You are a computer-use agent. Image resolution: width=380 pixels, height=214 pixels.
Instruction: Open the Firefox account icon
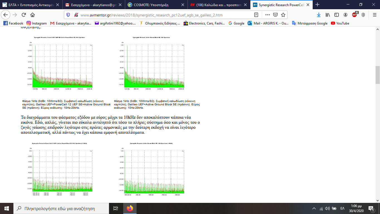(346, 15)
